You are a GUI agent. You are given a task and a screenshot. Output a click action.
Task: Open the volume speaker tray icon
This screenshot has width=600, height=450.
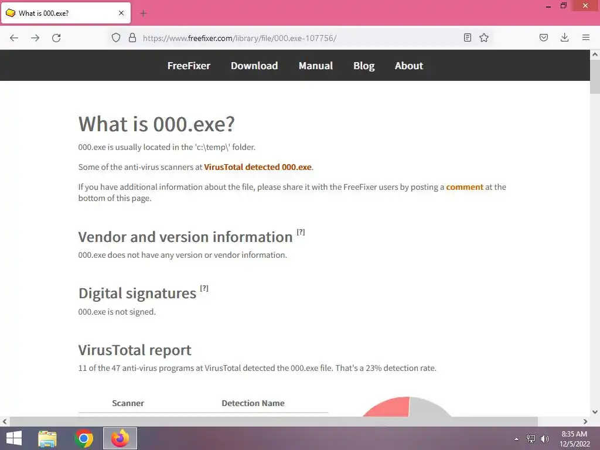pos(544,439)
